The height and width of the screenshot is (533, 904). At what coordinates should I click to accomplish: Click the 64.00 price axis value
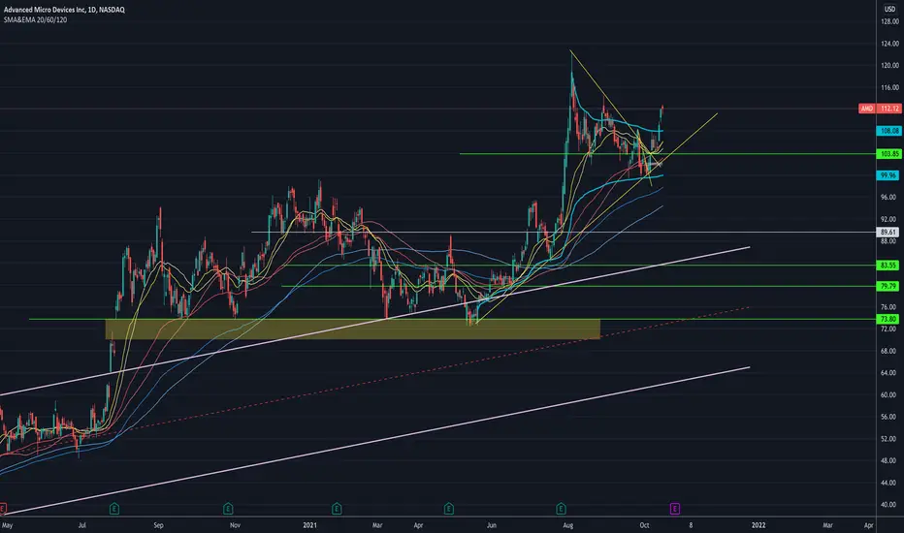coord(889,373)
